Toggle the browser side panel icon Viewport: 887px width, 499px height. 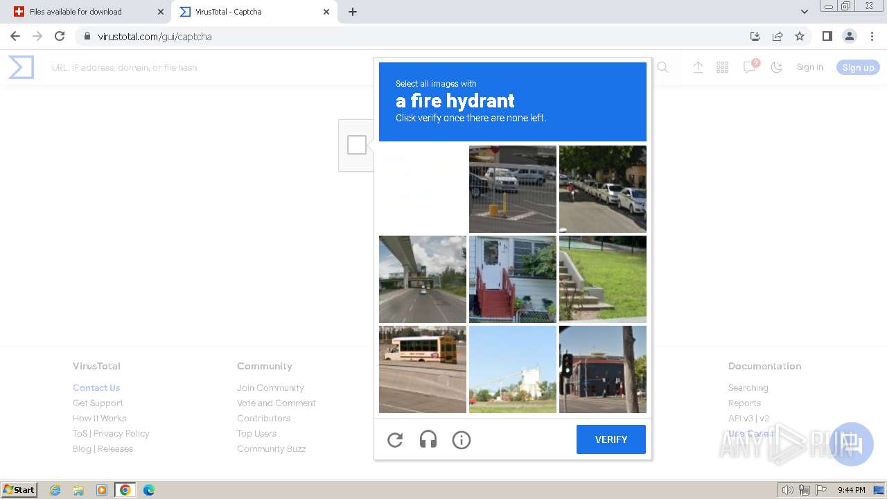click(827, 36)
